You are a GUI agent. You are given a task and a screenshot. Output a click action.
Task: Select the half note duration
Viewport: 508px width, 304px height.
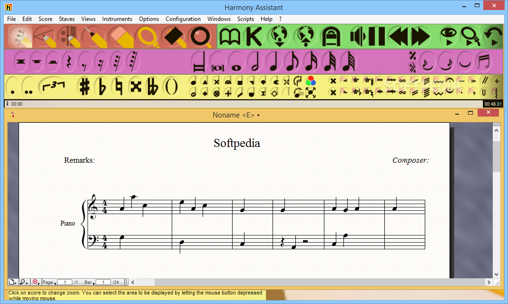255,61
